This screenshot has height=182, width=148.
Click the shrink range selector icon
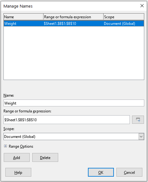click(x=138, y=120)
